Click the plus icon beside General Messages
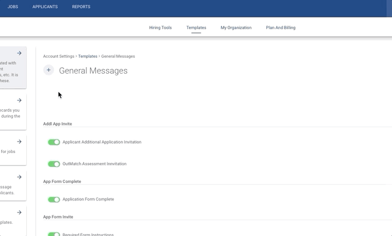The height and width of the screenshot is (236, 392). point(49,70)
